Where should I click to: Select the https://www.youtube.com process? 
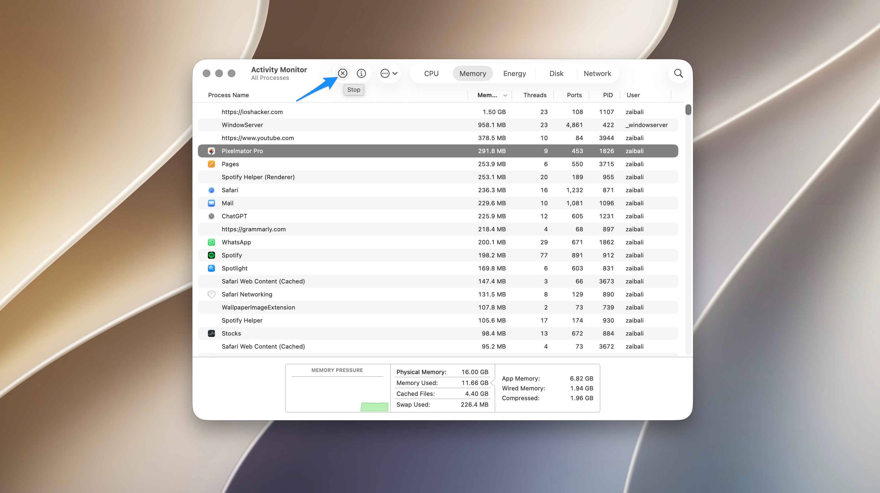[x=438, y=138]
